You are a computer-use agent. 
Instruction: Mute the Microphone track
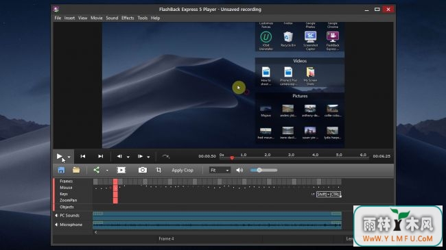(x=56, y=225)
